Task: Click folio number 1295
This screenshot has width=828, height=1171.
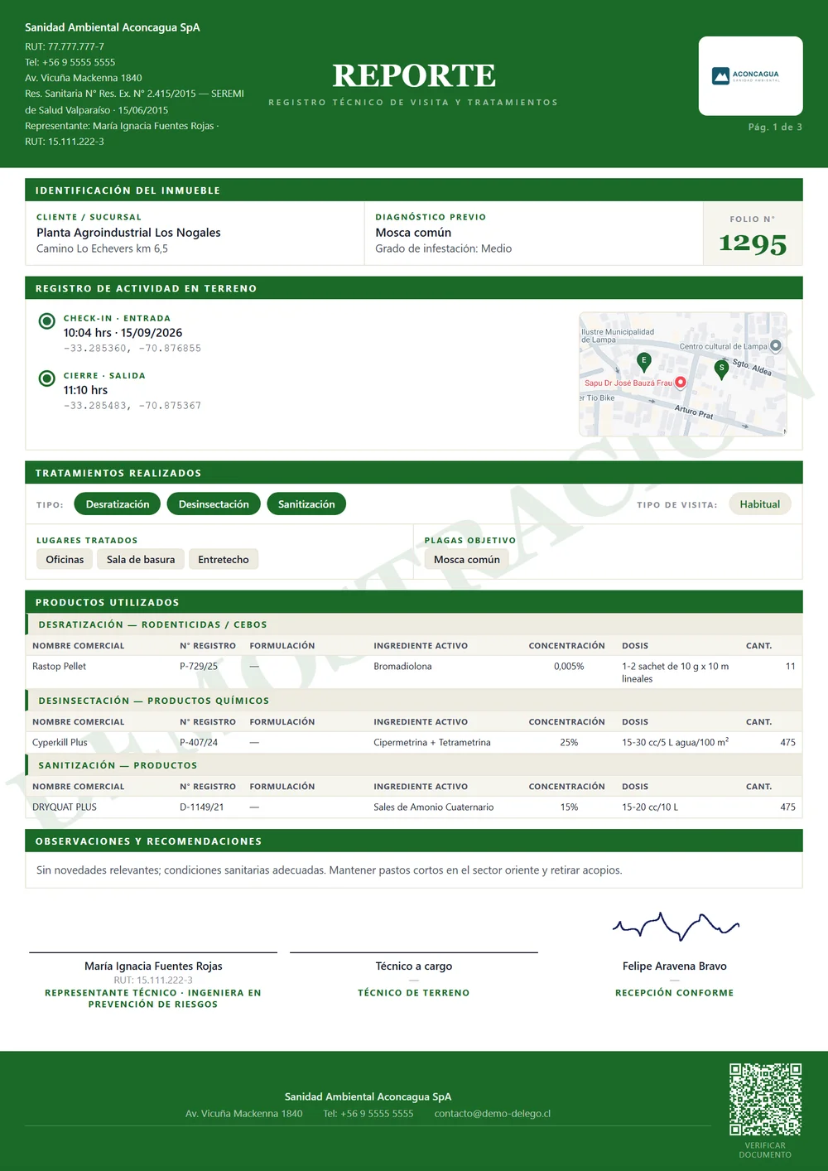Action: (753, 243)
